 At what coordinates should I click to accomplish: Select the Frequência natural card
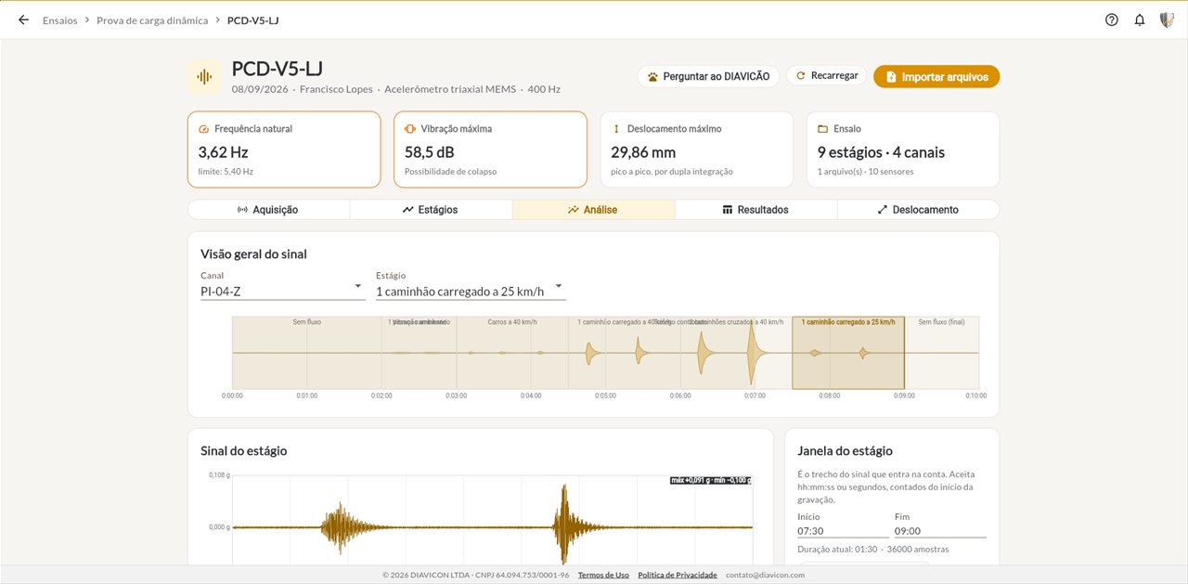(x=284, y=149)
